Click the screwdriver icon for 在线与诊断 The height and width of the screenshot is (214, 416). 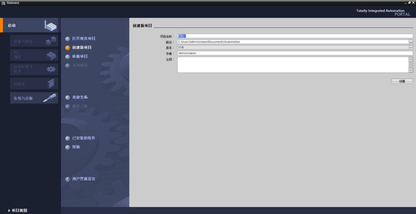[x=50, y=98]
